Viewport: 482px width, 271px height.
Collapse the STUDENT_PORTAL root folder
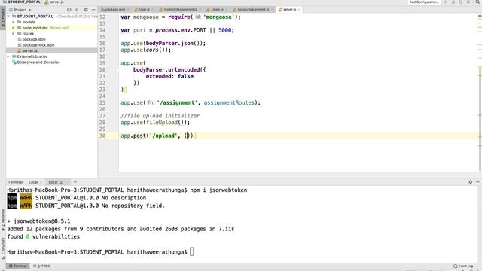click(x=8, y=17)
